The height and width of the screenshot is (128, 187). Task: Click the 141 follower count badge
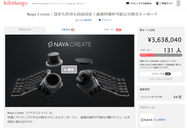coord(168,74)
